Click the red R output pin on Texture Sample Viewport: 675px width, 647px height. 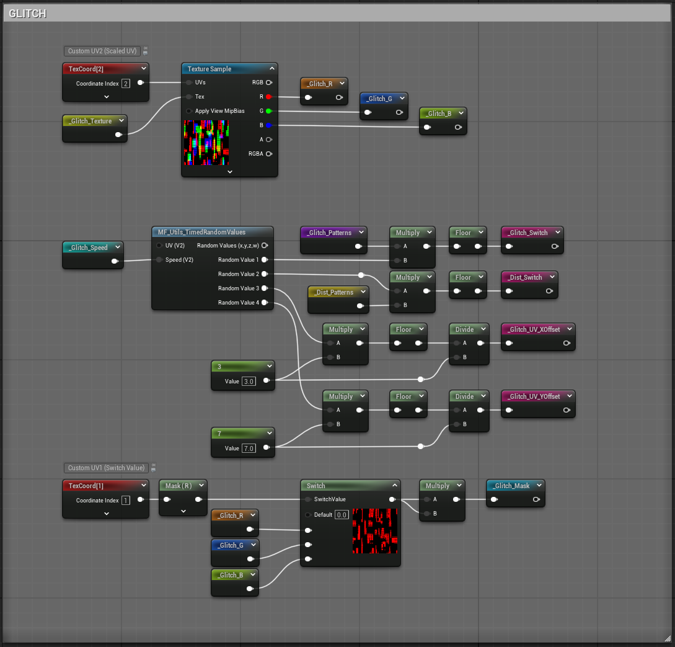click(x=268, y=97)
